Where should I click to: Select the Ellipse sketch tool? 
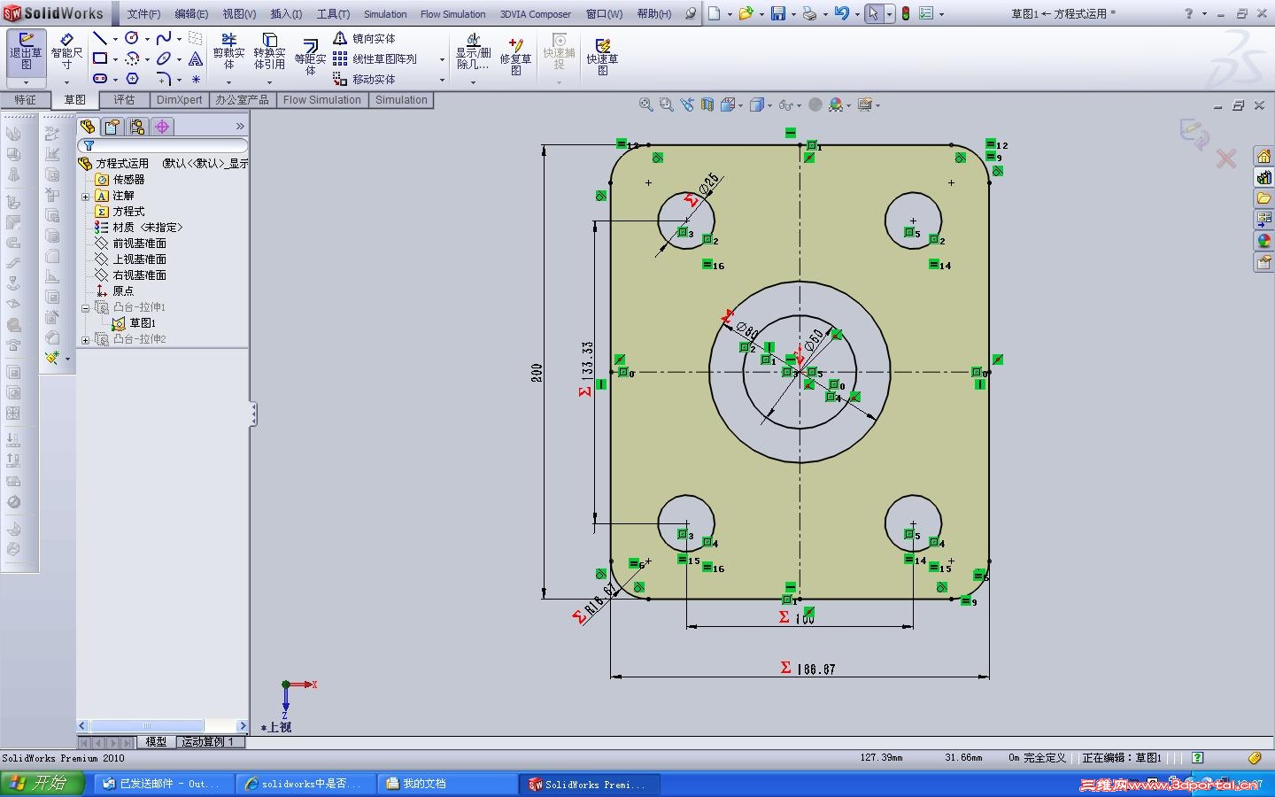click(164, 58)
